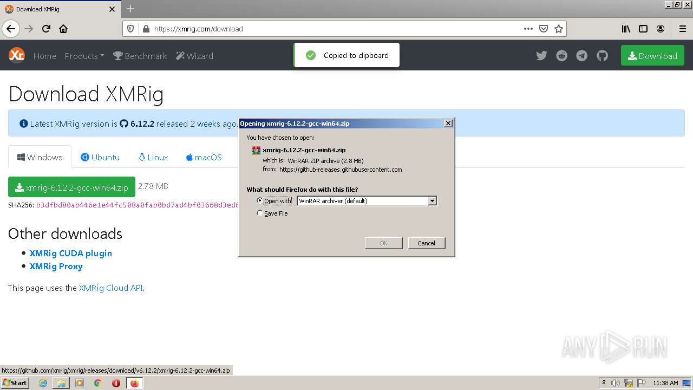Click the XMRig logo icon
Screen dimensions: 693x390
coord(17,55)
